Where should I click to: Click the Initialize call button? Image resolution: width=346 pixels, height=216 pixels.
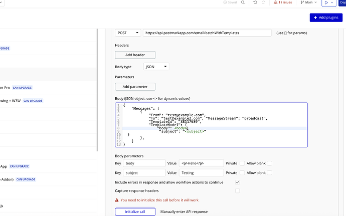tap(135, 212)
